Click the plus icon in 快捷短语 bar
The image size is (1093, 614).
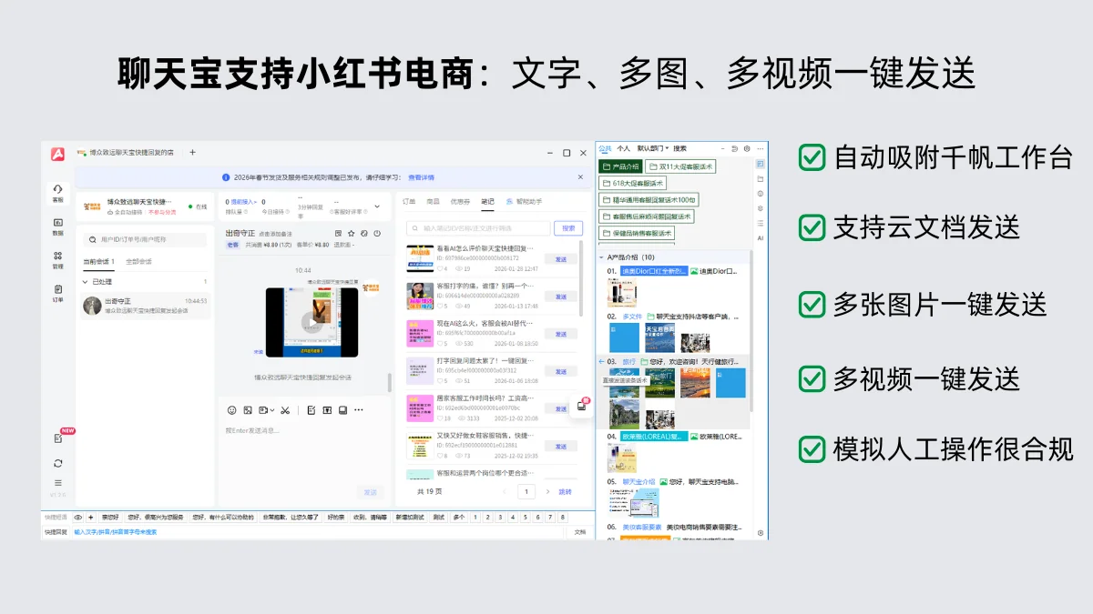click(x=90, y=517)
